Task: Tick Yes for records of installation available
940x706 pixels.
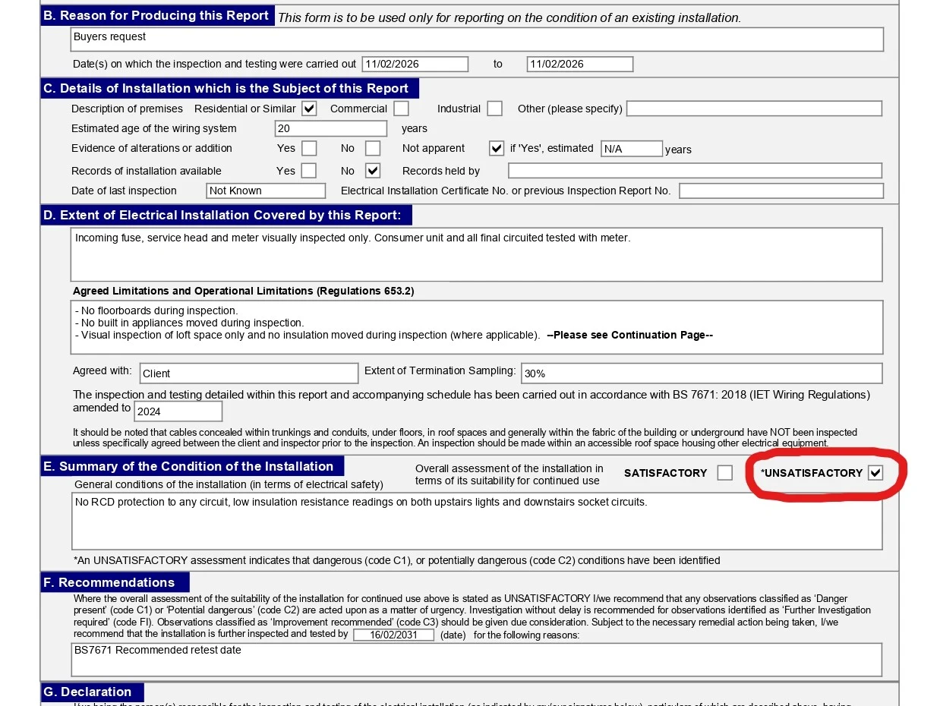Action: [309, 171]
